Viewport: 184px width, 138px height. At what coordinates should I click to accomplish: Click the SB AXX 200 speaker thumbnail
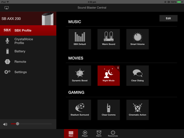pyautogui.click(x=48, y=19)
